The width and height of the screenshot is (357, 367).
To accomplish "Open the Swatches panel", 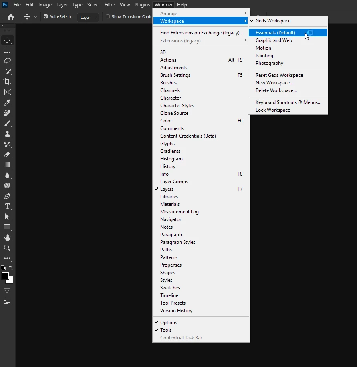I will (x=201, y=288).
